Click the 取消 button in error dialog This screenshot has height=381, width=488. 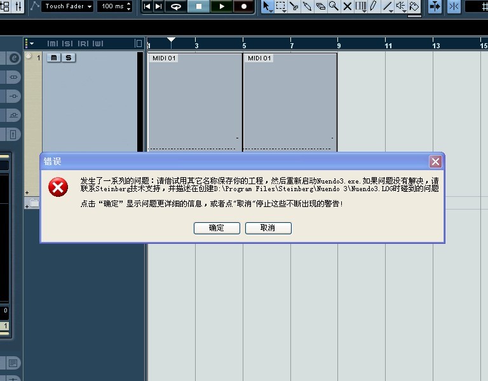click(x=268, y=228)
